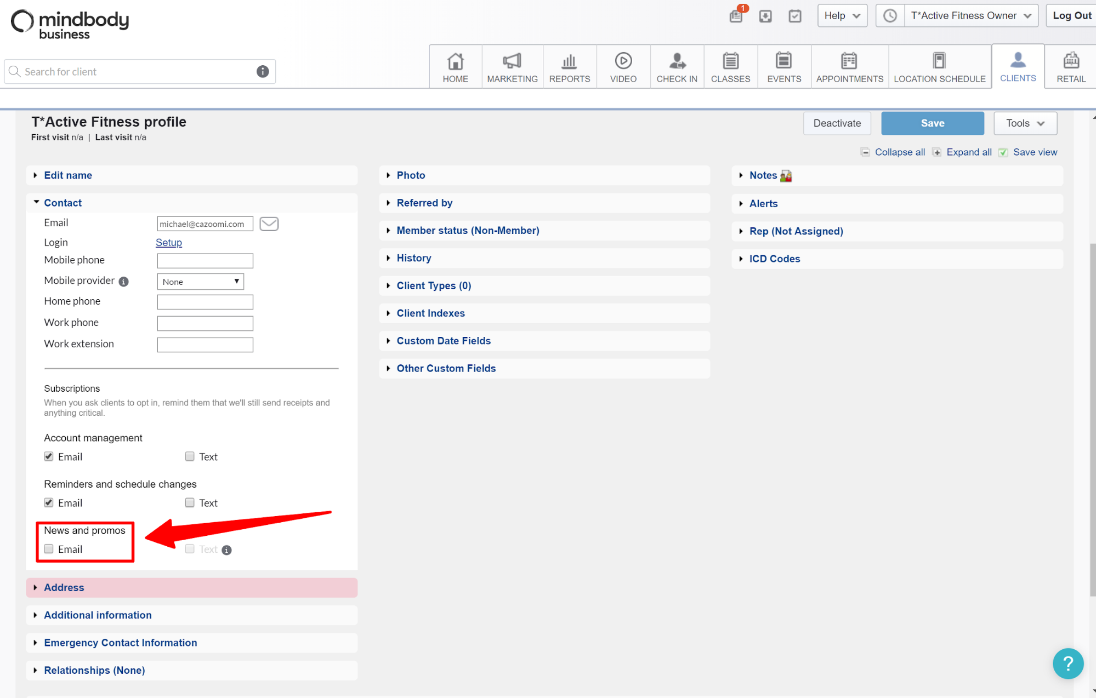The image size is (1096, 698).
Task: Click the Search for client field
Action: click(139, 72)
